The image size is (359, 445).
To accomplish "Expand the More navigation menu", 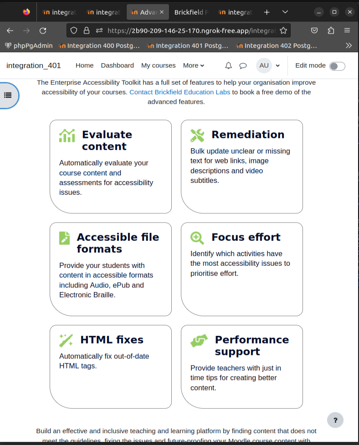I will click(194, 66).
